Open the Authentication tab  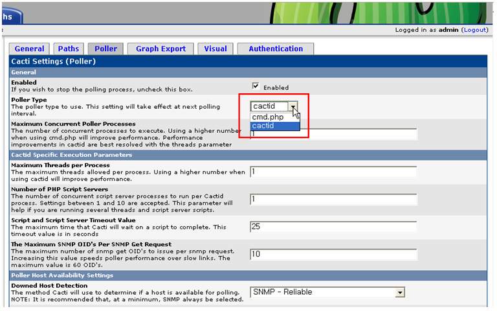[x=276, y=49]
